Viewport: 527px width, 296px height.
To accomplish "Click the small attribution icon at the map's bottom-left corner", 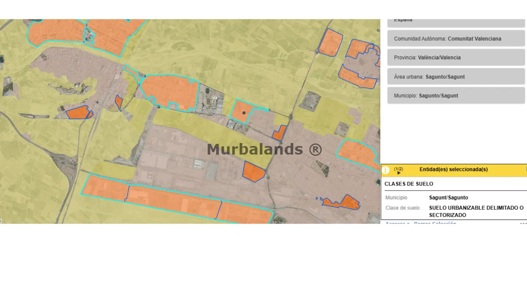I will [x=1, y=221].
